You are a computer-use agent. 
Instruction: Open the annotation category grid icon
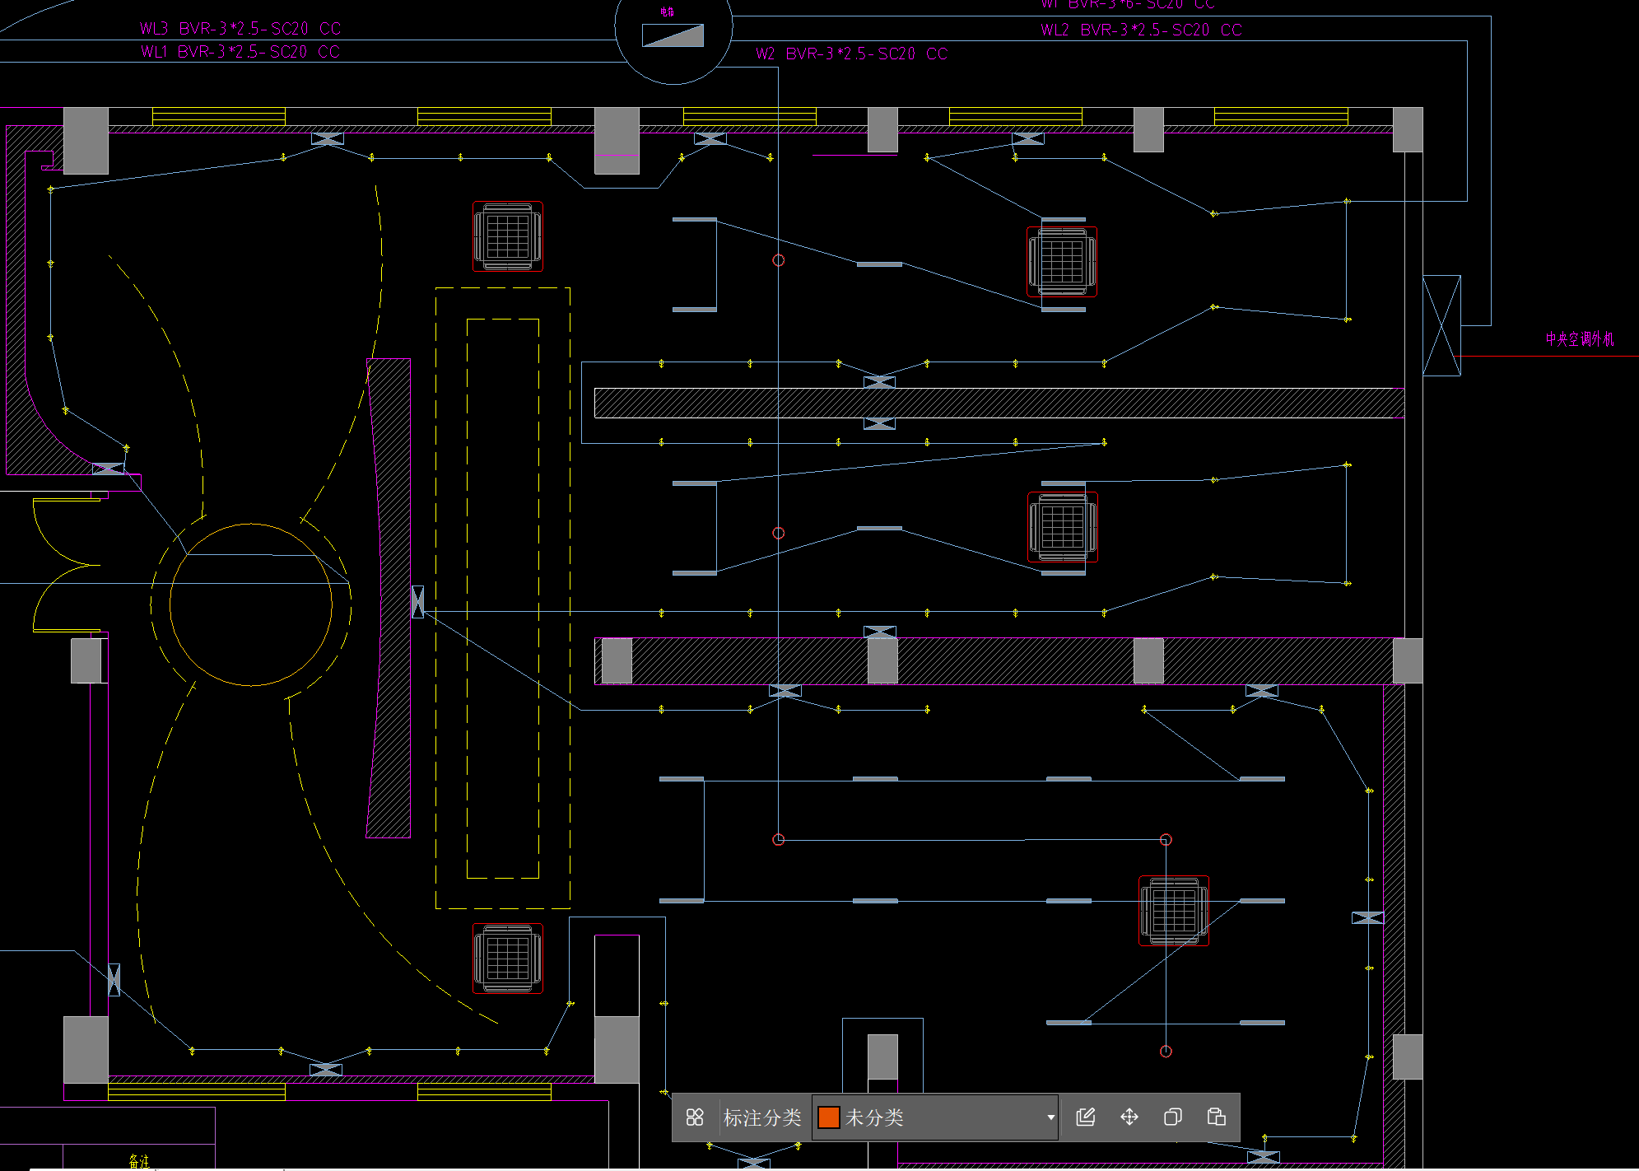695,1117
